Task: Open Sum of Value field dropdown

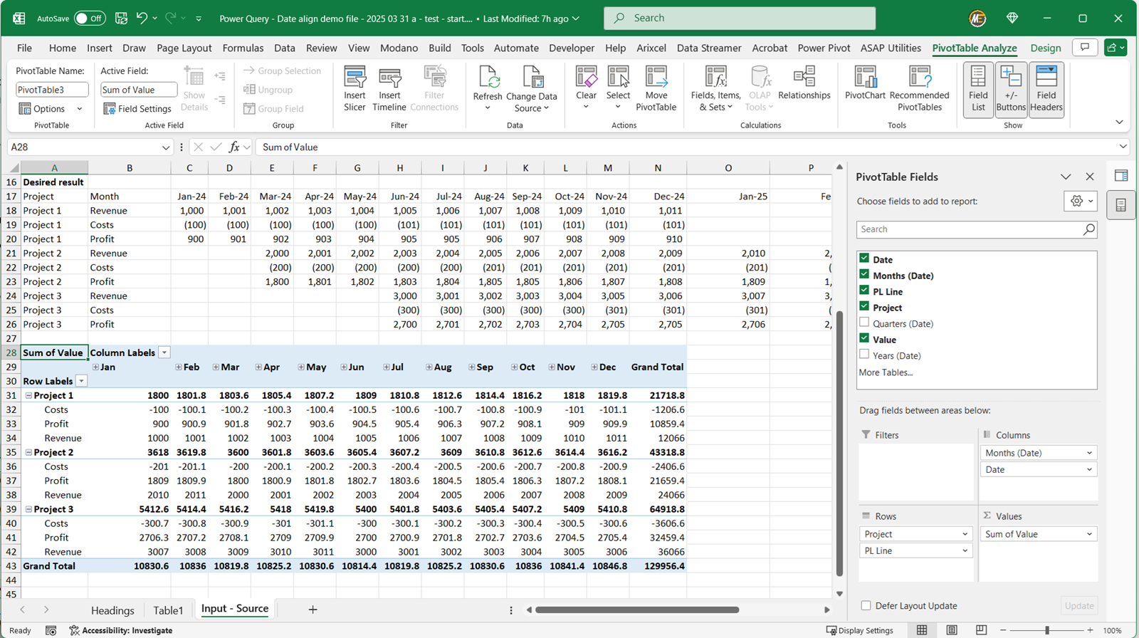Action: click(x=1088, y=534)
